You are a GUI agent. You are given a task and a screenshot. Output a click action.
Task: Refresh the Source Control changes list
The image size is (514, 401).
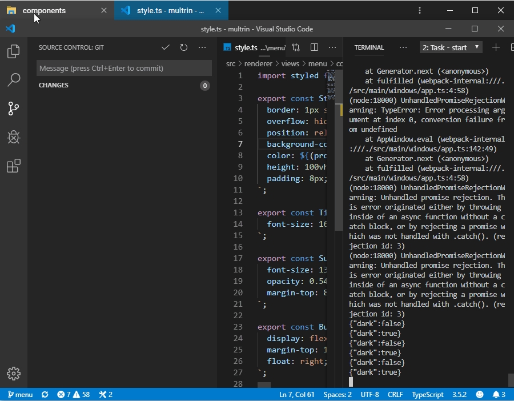click(x=184, y=47)
